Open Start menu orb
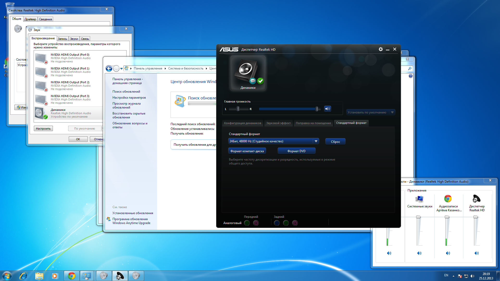The image size is (500, 281). coord(7,276)
